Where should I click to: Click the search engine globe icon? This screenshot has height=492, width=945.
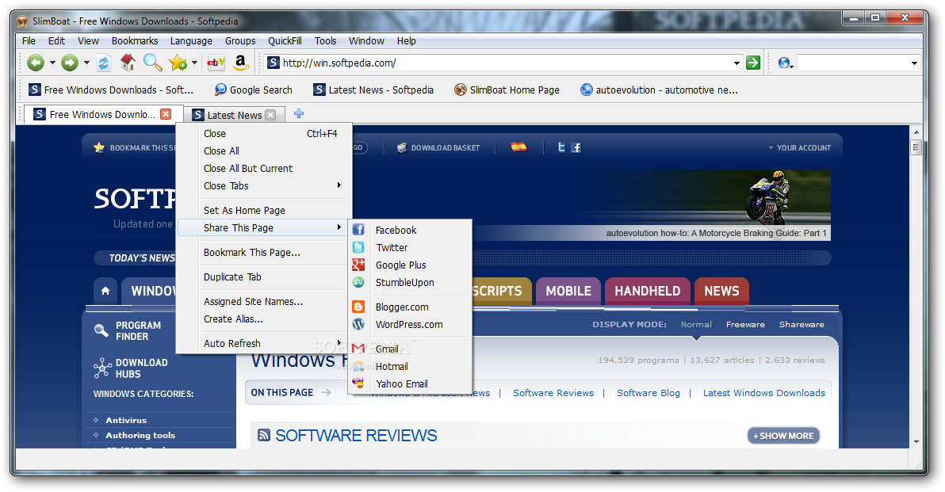(783, 63)
